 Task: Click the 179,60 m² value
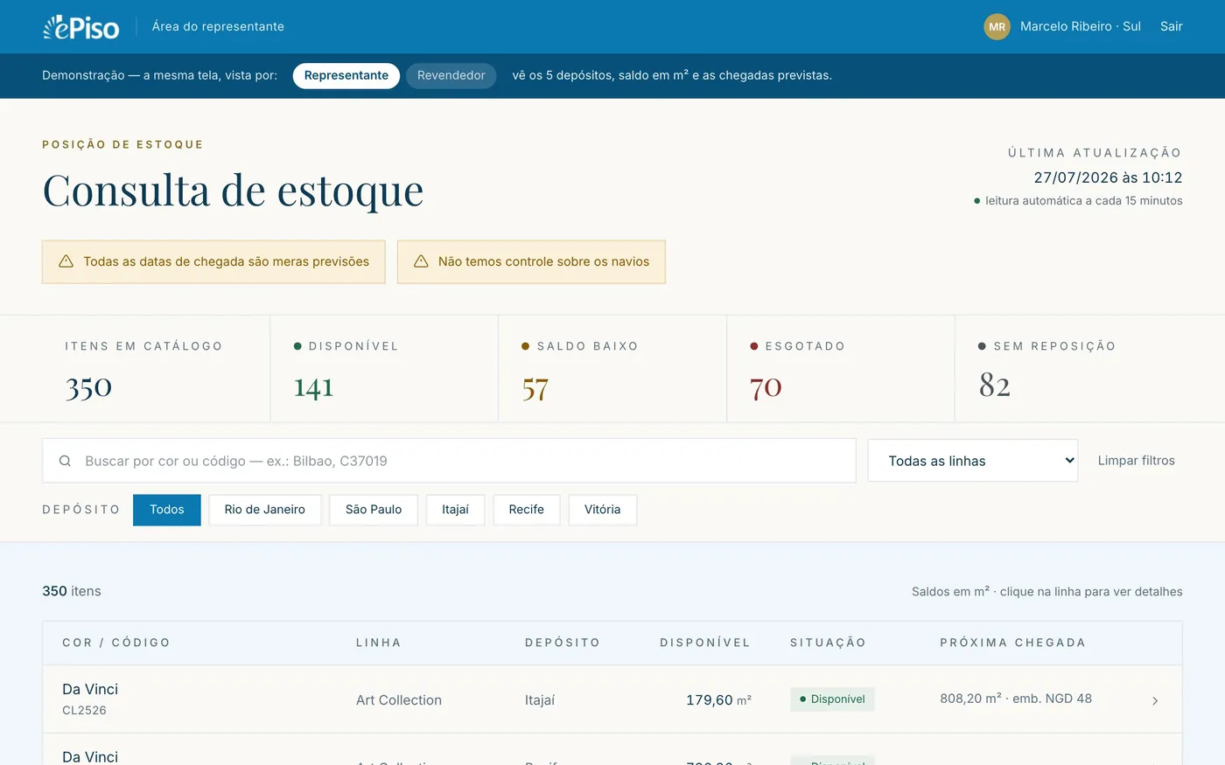click(x=718, y=700)
